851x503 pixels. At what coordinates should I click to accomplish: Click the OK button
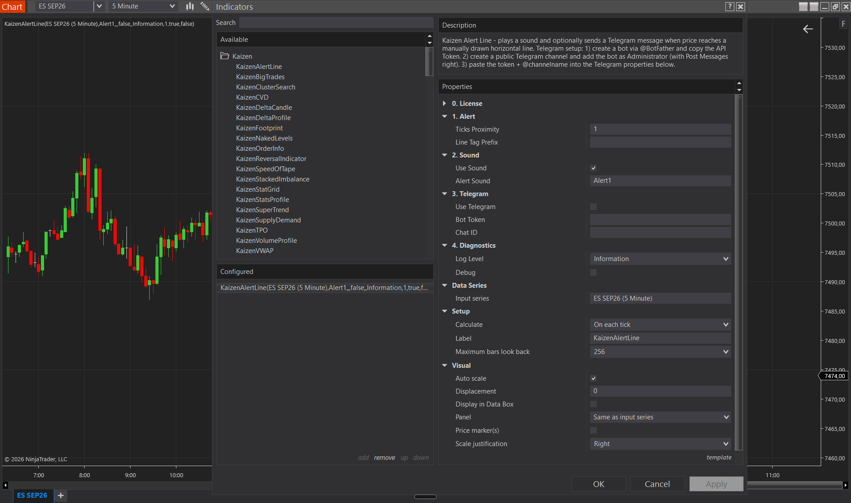[599, 484]
